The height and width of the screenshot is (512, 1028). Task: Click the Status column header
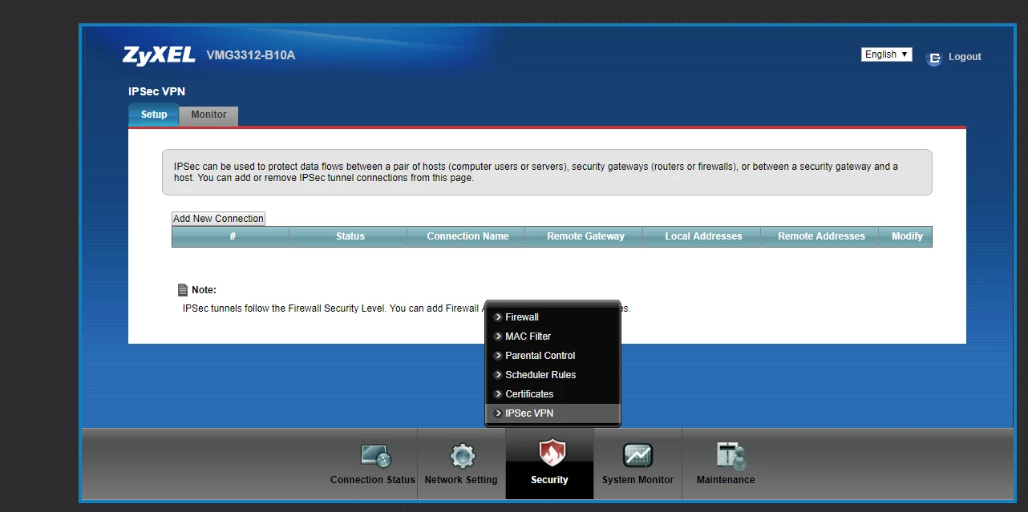click(349, 236)
